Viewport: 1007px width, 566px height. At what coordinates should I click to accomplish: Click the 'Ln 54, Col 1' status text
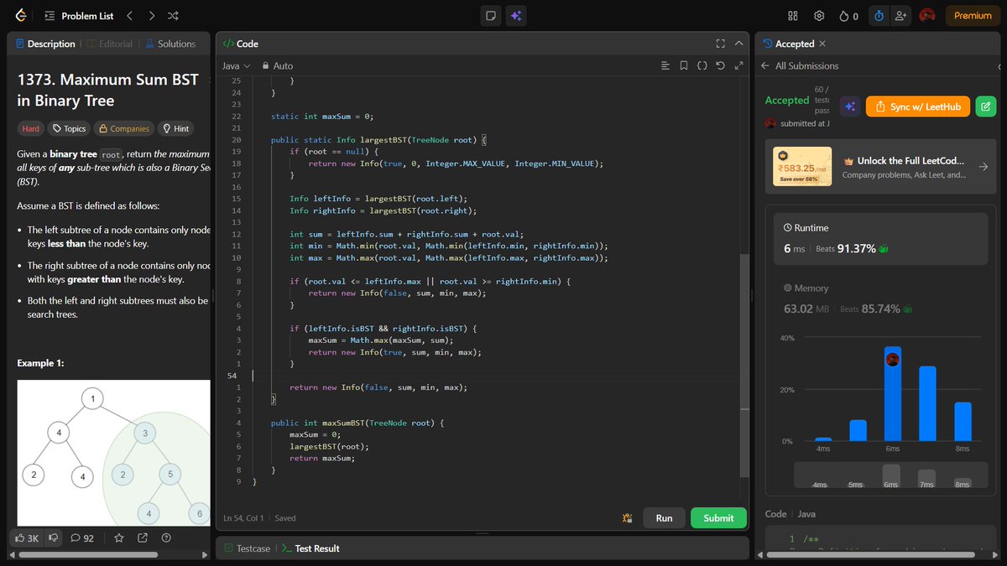coord(243,518)
